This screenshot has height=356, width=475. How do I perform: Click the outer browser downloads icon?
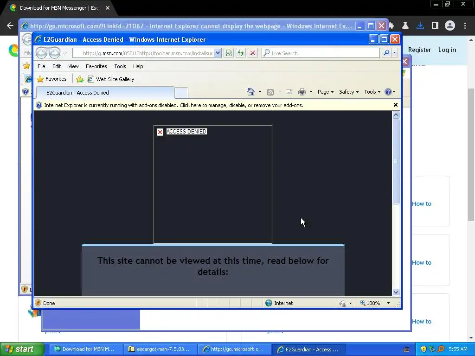coord(420,26)
